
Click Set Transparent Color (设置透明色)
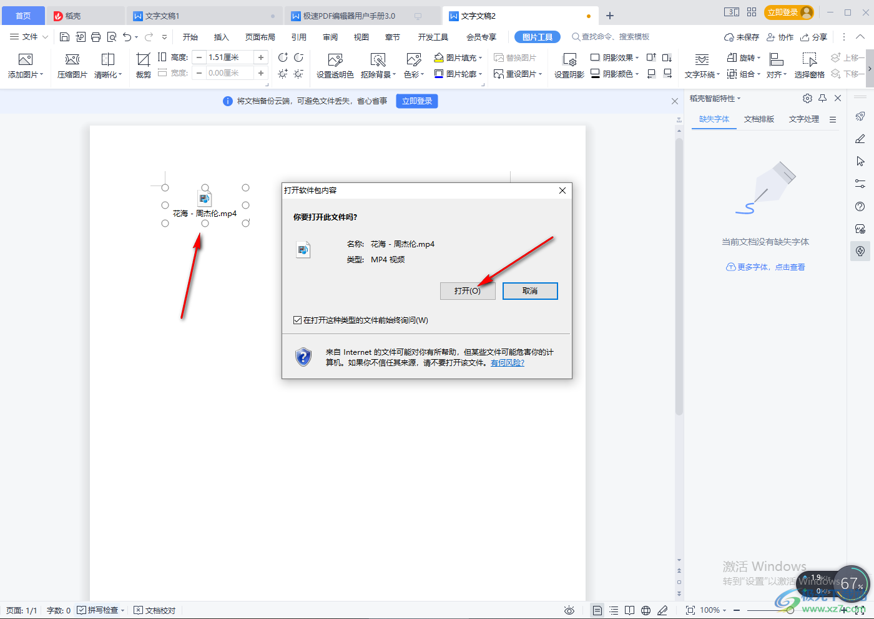(x=335, y=66)
